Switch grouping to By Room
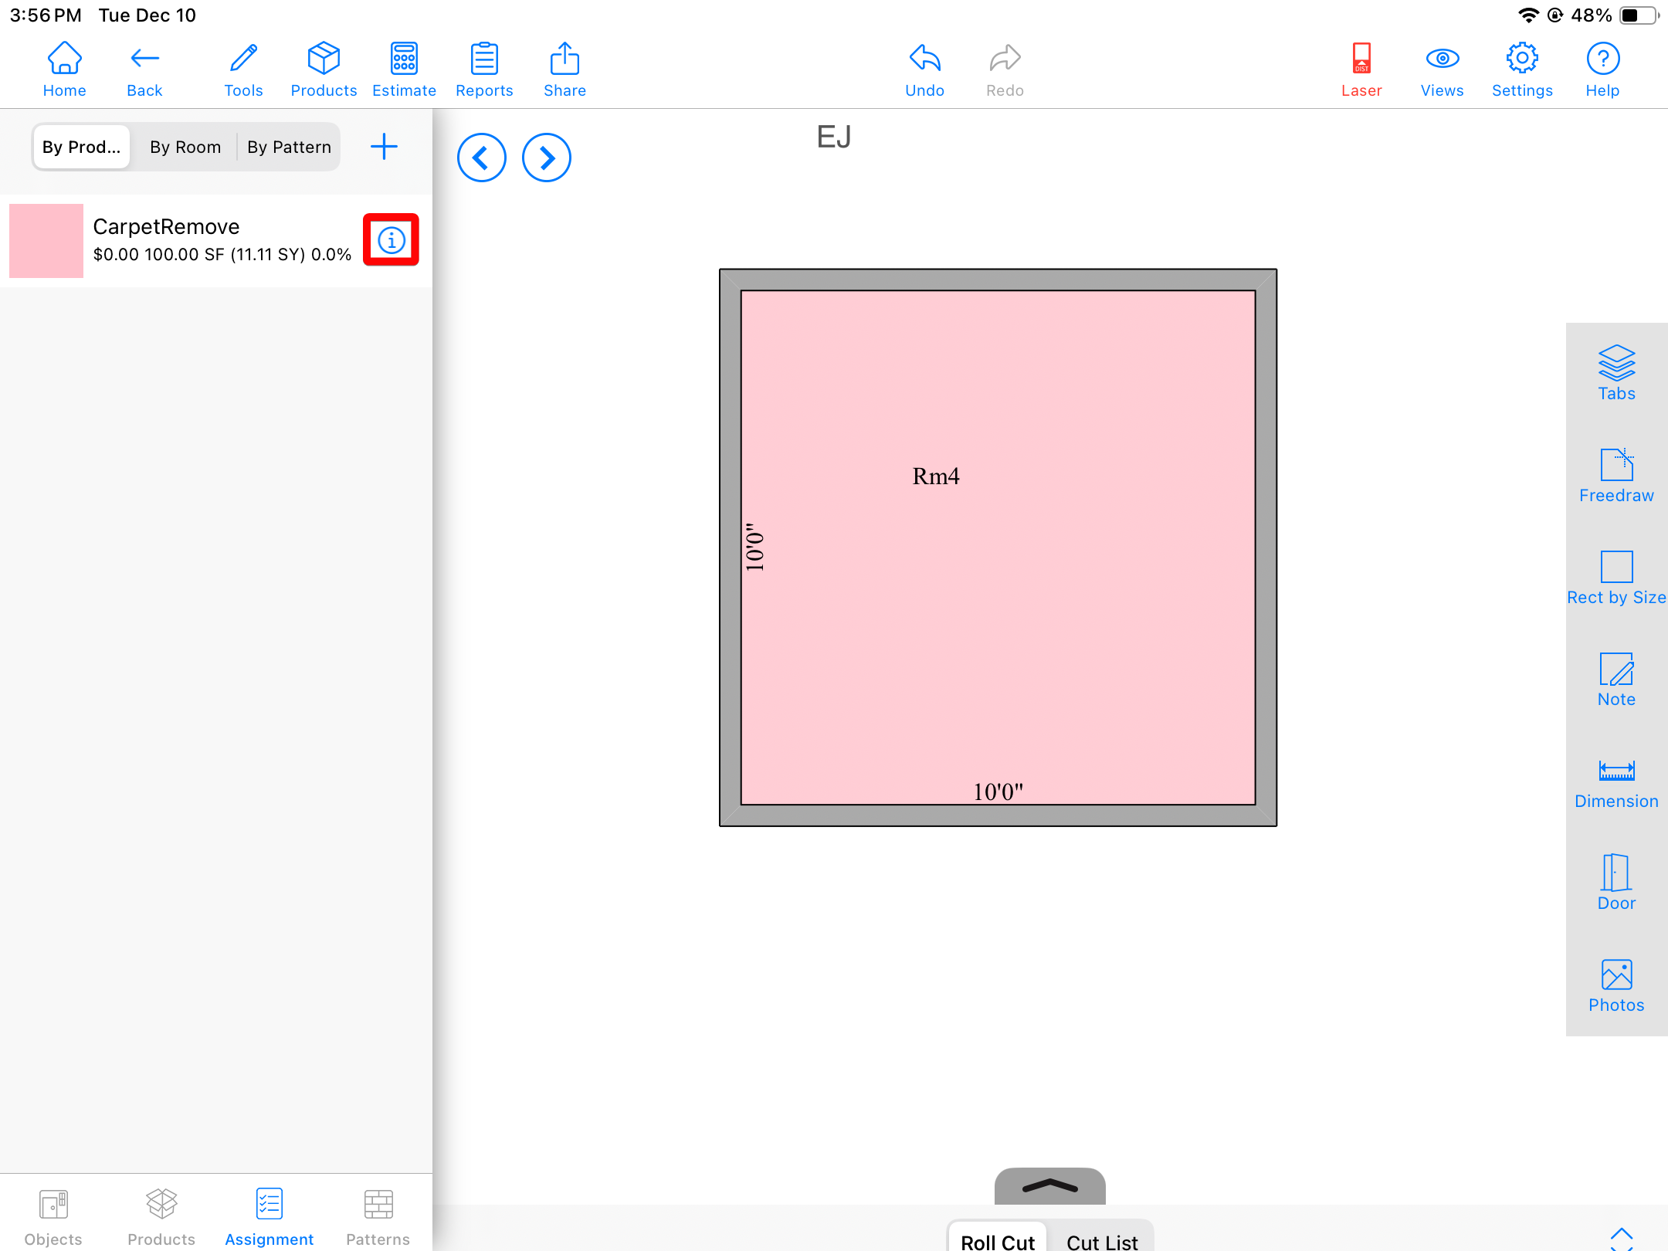 point(185,147)
